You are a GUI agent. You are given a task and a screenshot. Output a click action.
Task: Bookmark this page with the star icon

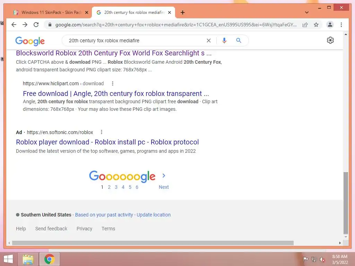[316, 25]
